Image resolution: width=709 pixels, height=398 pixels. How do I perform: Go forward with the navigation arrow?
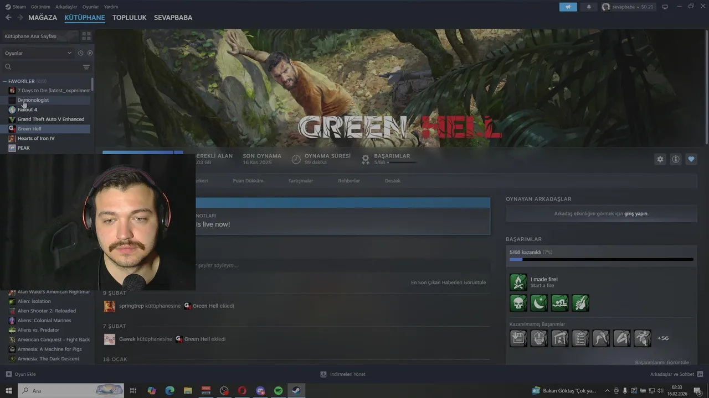coord(20,18)
